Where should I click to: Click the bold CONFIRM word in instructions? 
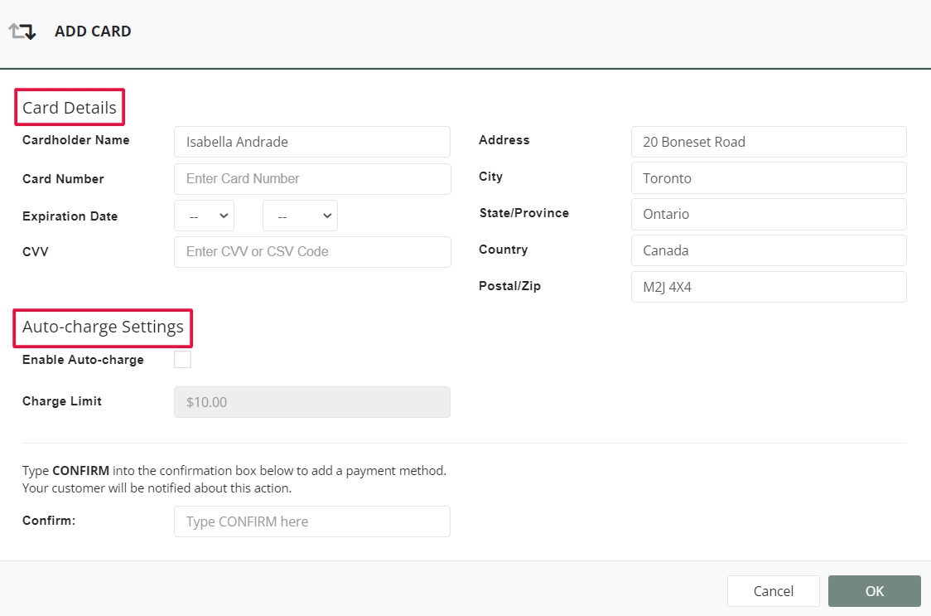click(80, 471)
